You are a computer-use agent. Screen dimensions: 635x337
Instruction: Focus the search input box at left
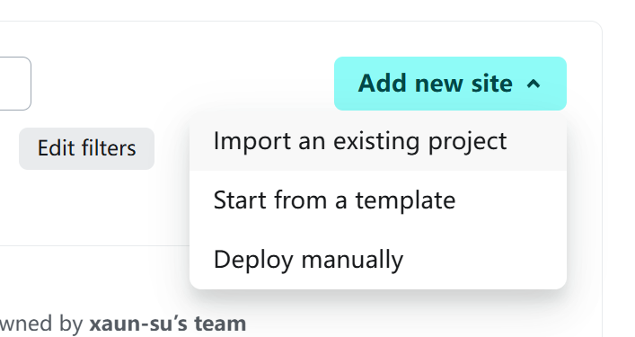pyautogui.click(x=15, y=84)
